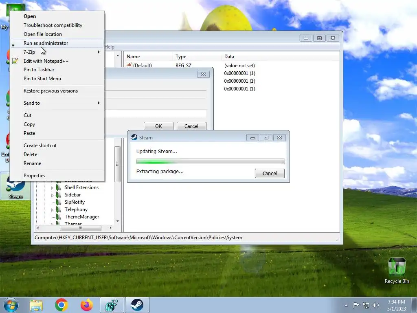Click tree horizontal scroll right arrow
This screenshot has width=417, height=313.
111,228
